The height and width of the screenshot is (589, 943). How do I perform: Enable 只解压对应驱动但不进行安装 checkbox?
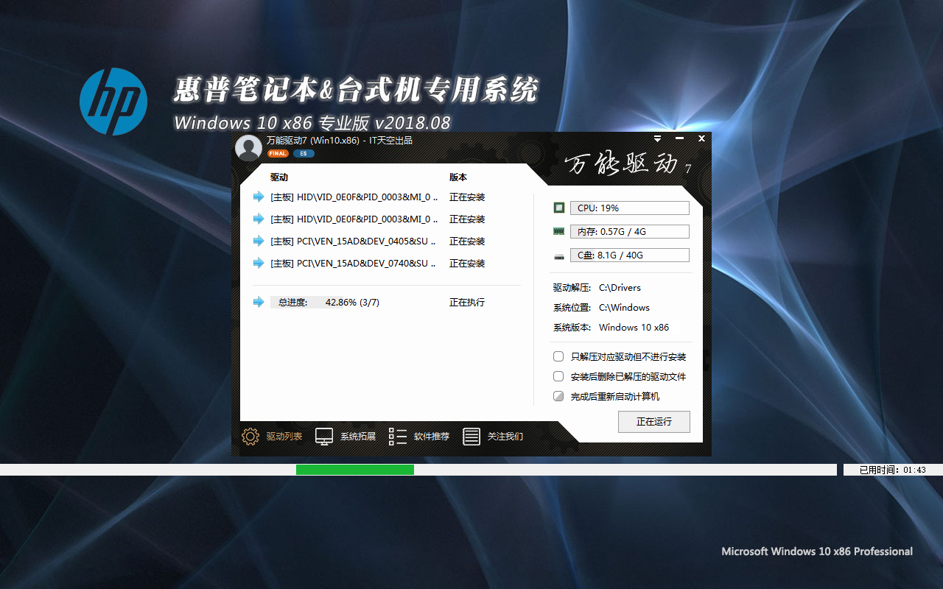pos(558,356)
